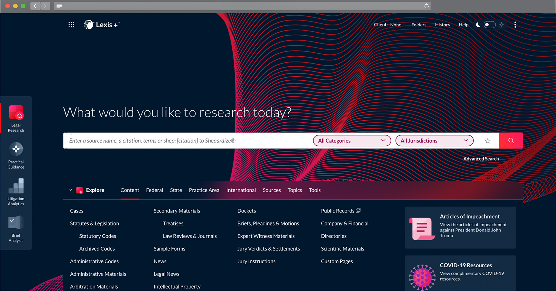
Task: Open Brief Analysis from sidebar
Action: (x=16, y=229)
